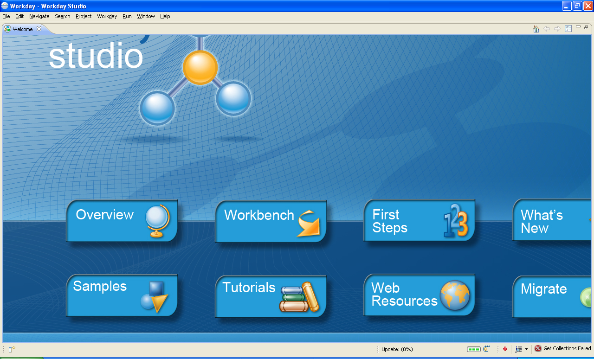This screenshot has height=359, width=594.
Task: Click the Home icon in Welcome toolbar
Action: 536,29
